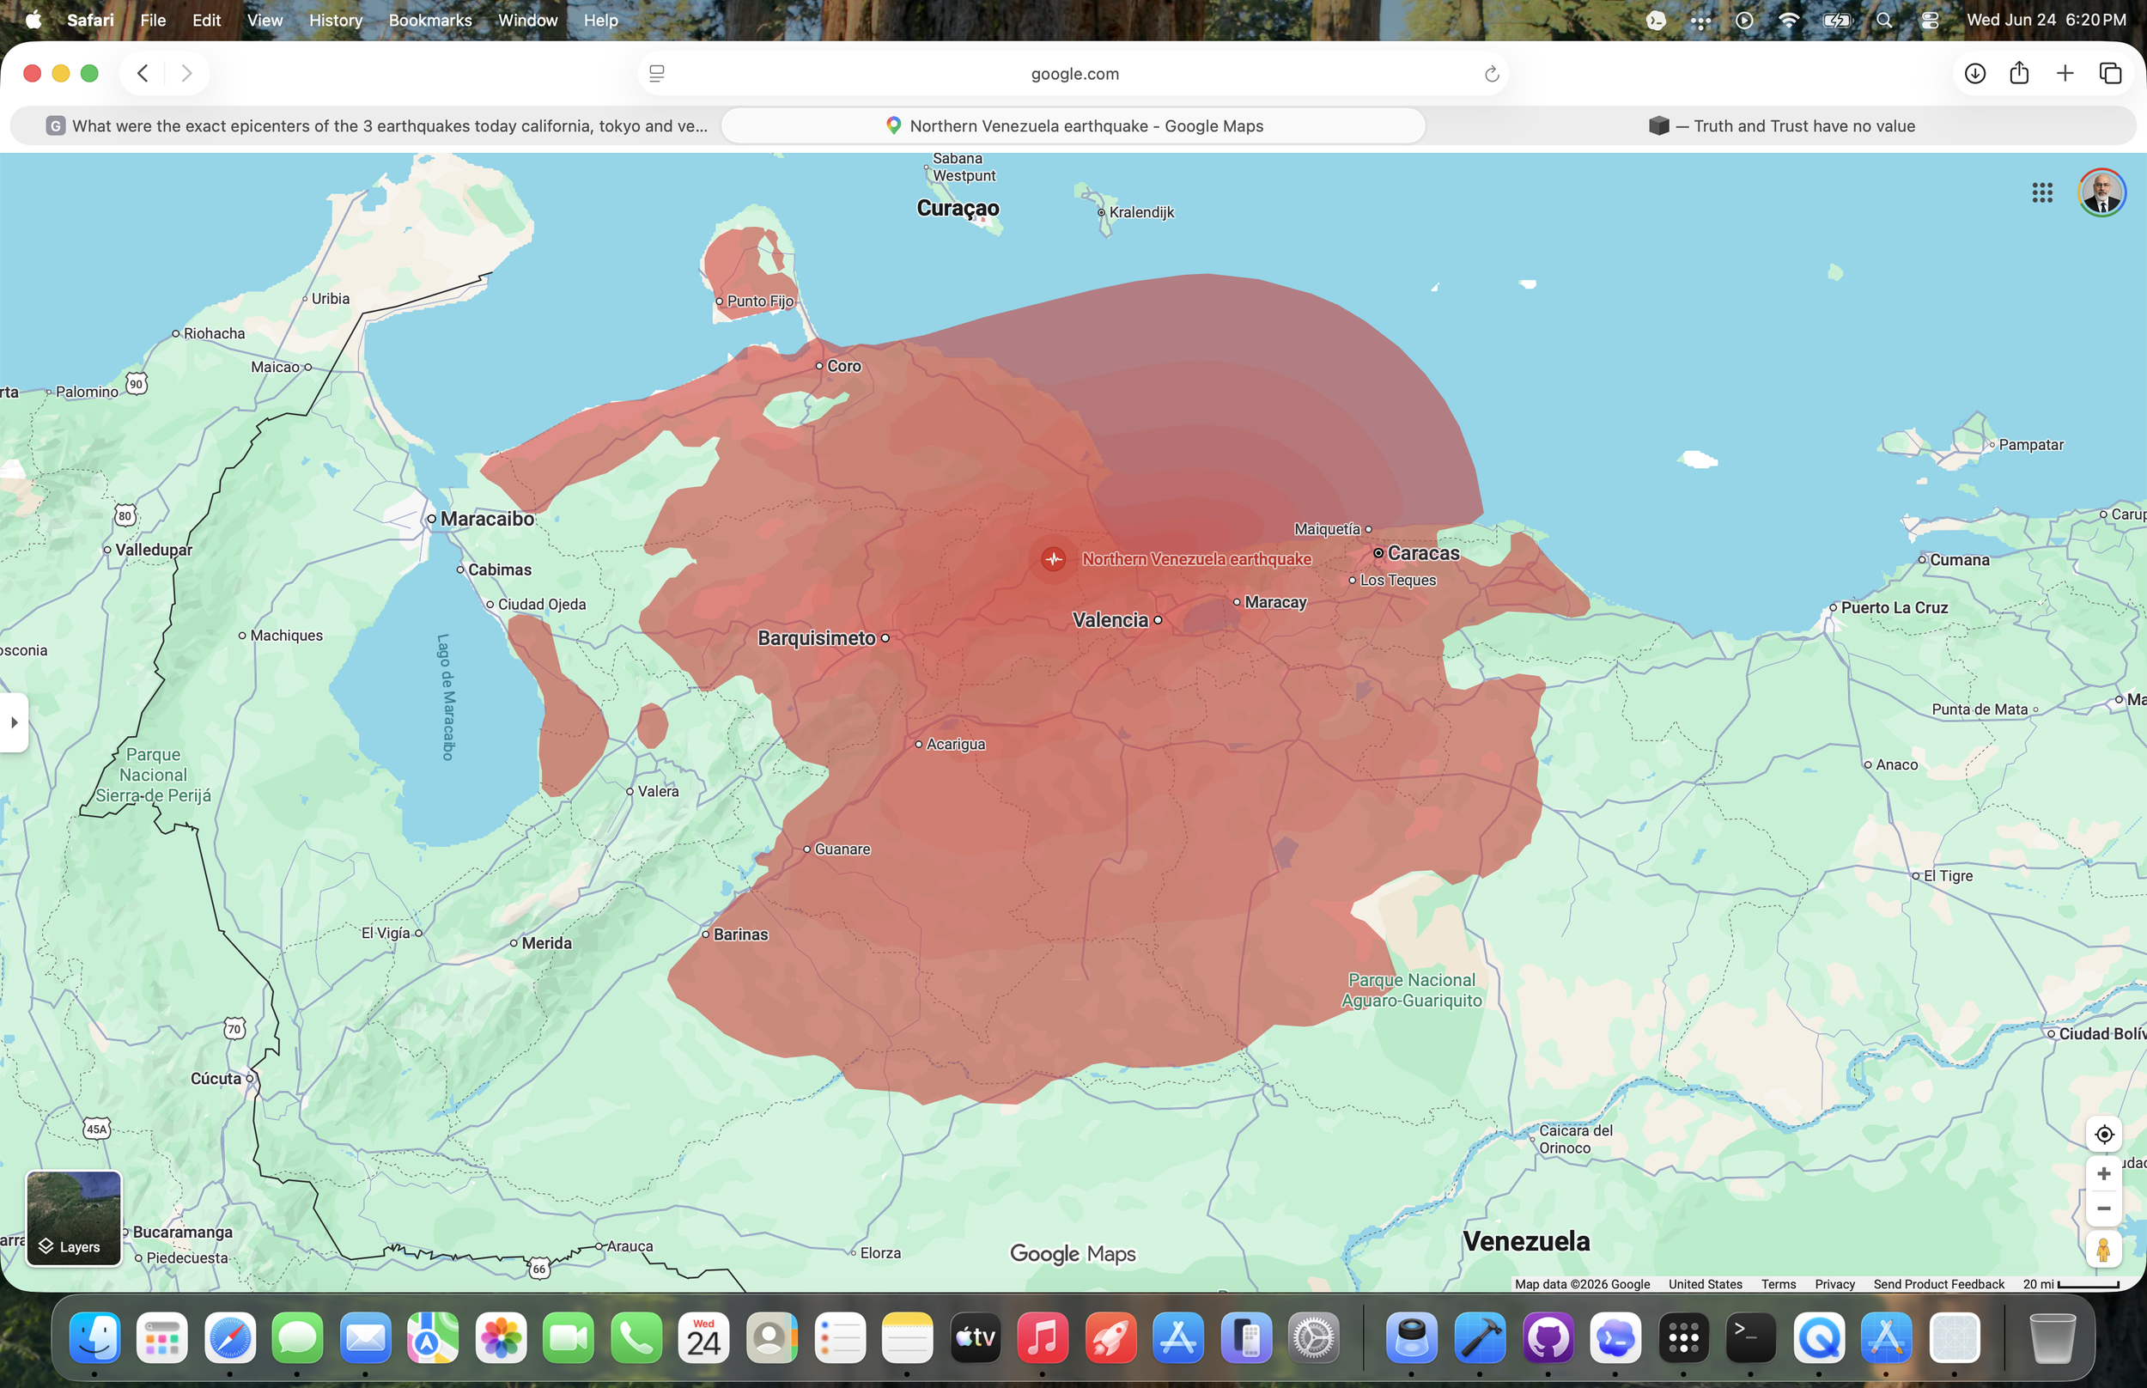
Task: Open the Apple menu
Action: (33, 20)
